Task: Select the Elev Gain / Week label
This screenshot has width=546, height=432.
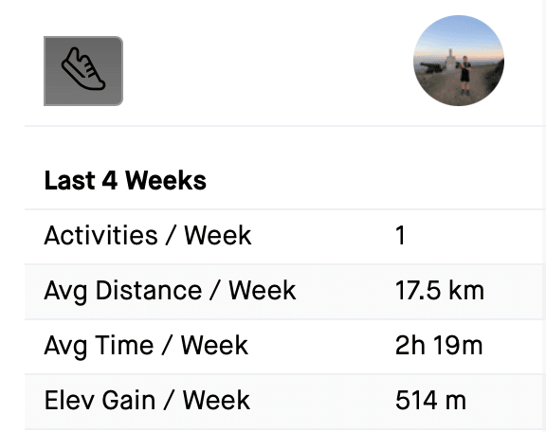Action: (x=147, y=401)
